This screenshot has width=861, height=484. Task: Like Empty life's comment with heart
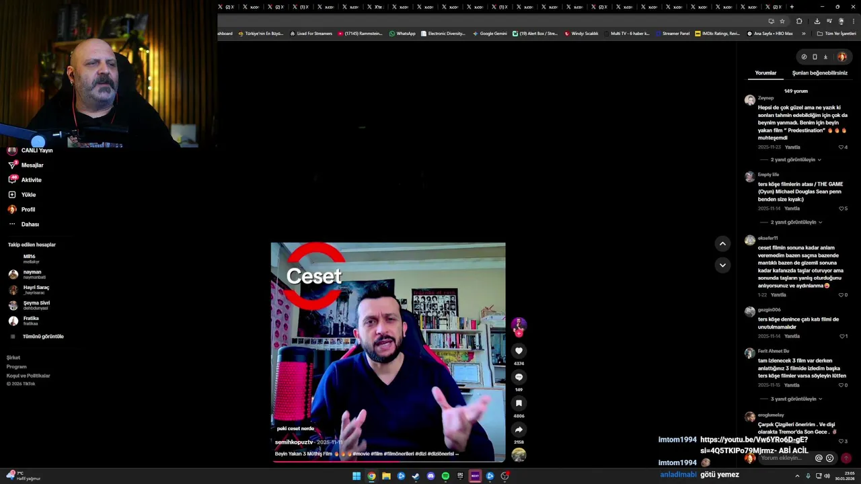[x=841, y=208]
